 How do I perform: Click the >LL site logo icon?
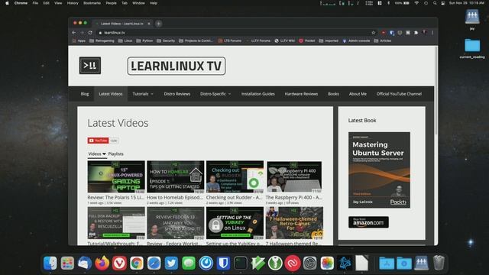tap(90, 66)
